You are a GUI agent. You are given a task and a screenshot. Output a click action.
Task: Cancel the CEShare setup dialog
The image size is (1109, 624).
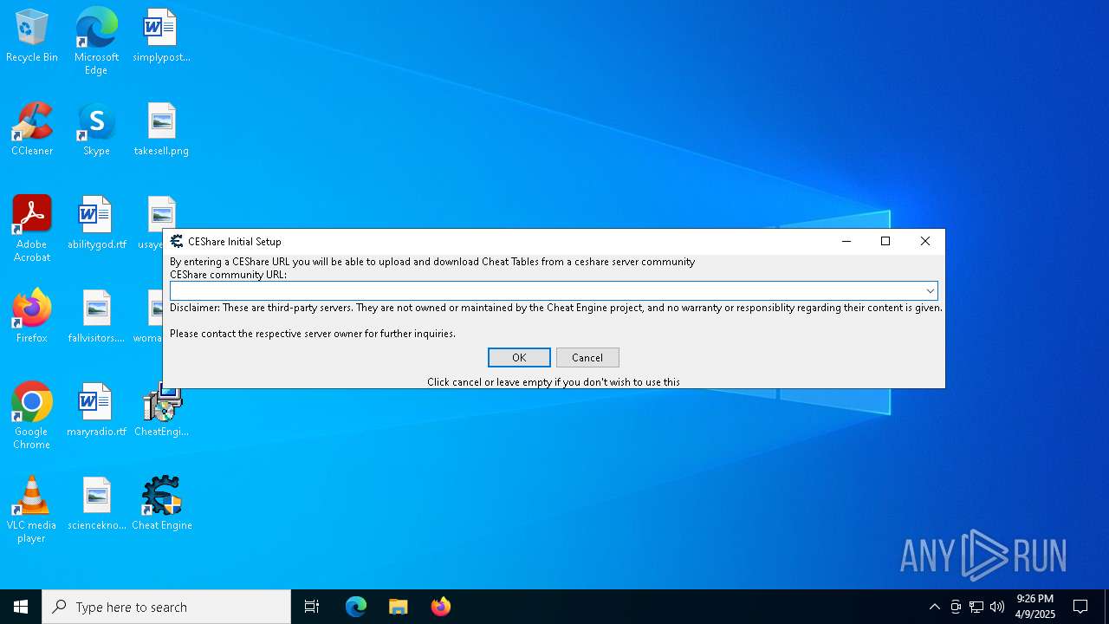pos(587,357)
